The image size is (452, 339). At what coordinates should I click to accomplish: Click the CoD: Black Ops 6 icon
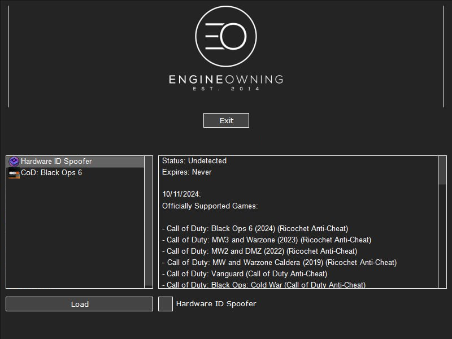click(x=14, y=173)
